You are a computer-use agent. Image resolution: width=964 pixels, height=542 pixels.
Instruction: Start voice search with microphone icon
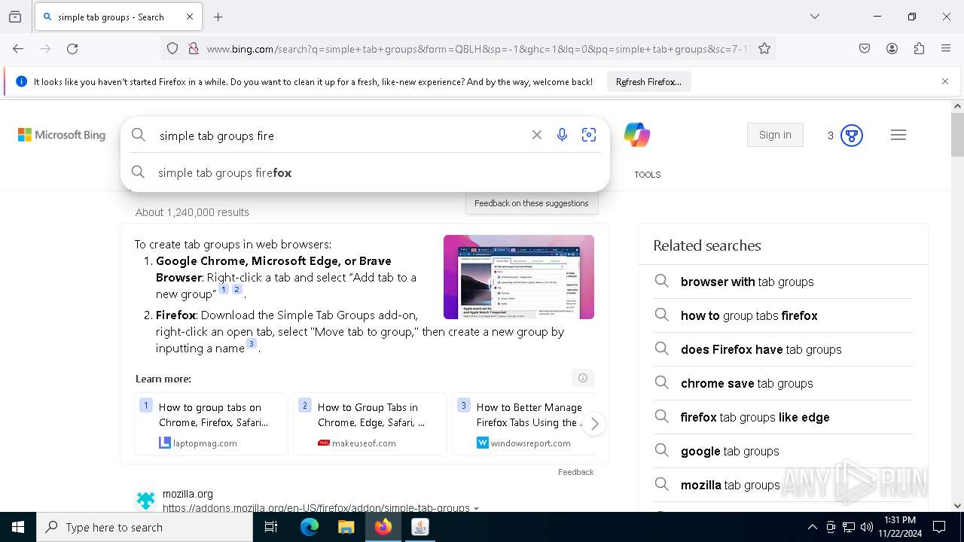(x=562, y=135)
